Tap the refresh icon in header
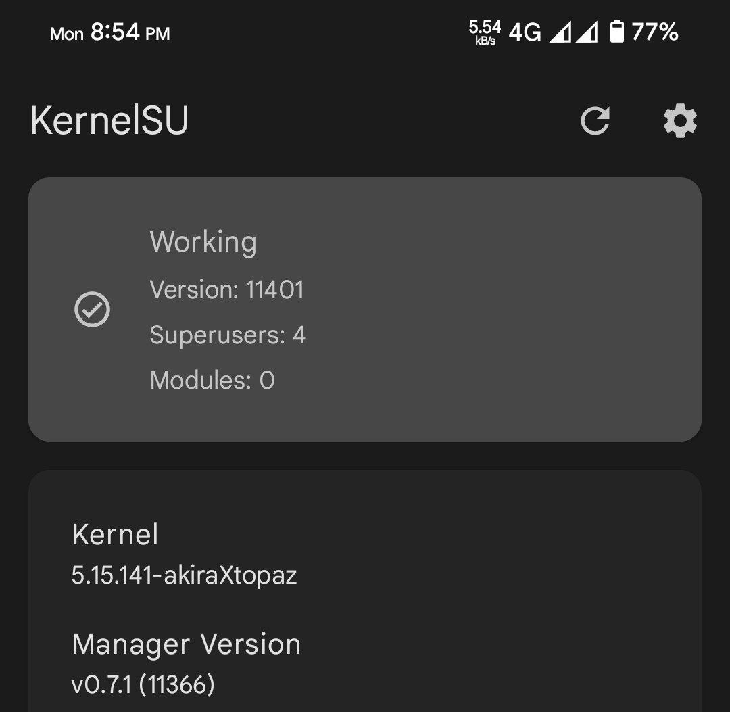This screenshot has width=730, height=712. click(595, 121)
